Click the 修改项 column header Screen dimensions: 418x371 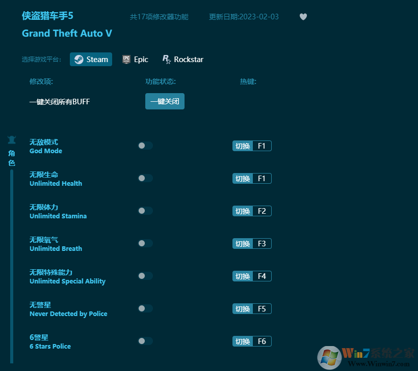pos(41,81)
